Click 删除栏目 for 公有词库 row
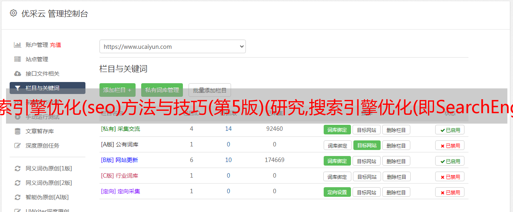The height and width of the screenshot is (212, 513). coord(396,145)
